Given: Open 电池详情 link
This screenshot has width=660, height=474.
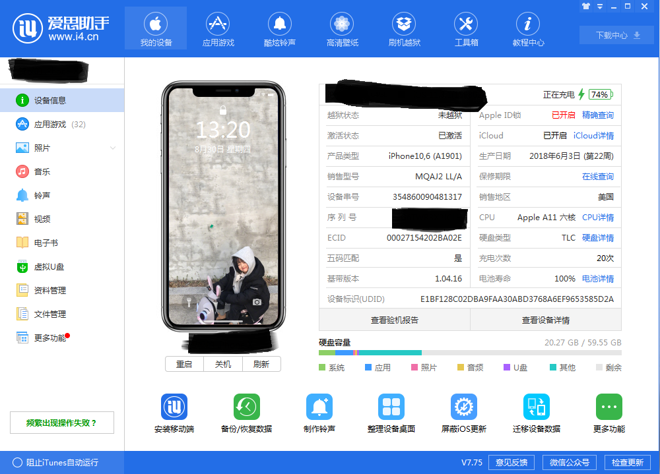Looking at the screenshot, I should [598, 279].
